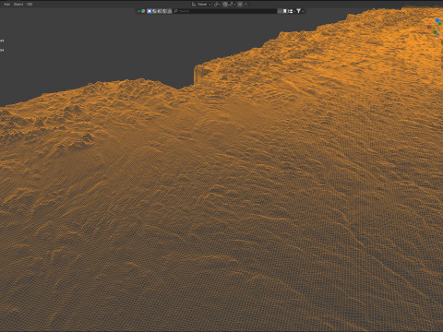Open the GIS menu
The image size is (443, 332).
coord(30,5)
